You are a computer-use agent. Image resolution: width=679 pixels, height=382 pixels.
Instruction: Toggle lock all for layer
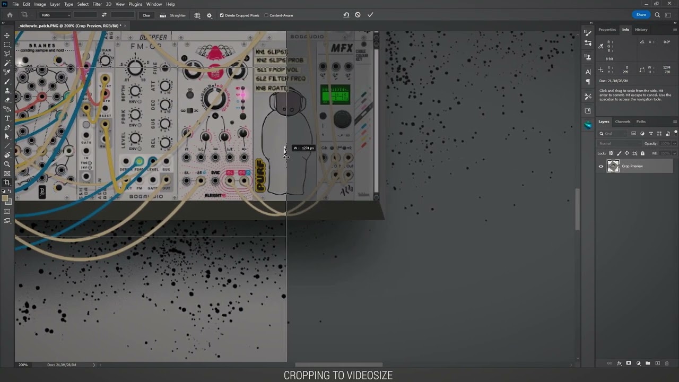coord(642,153)
